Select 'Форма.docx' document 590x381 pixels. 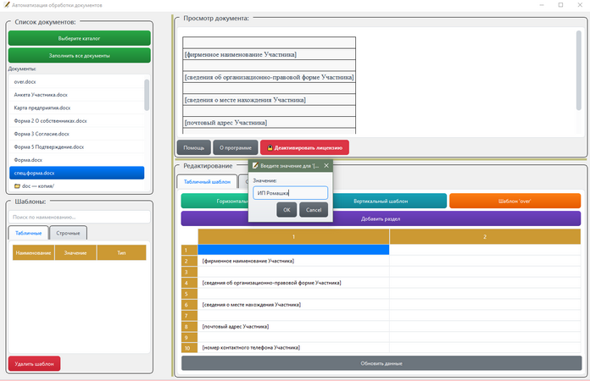point(77,160)
